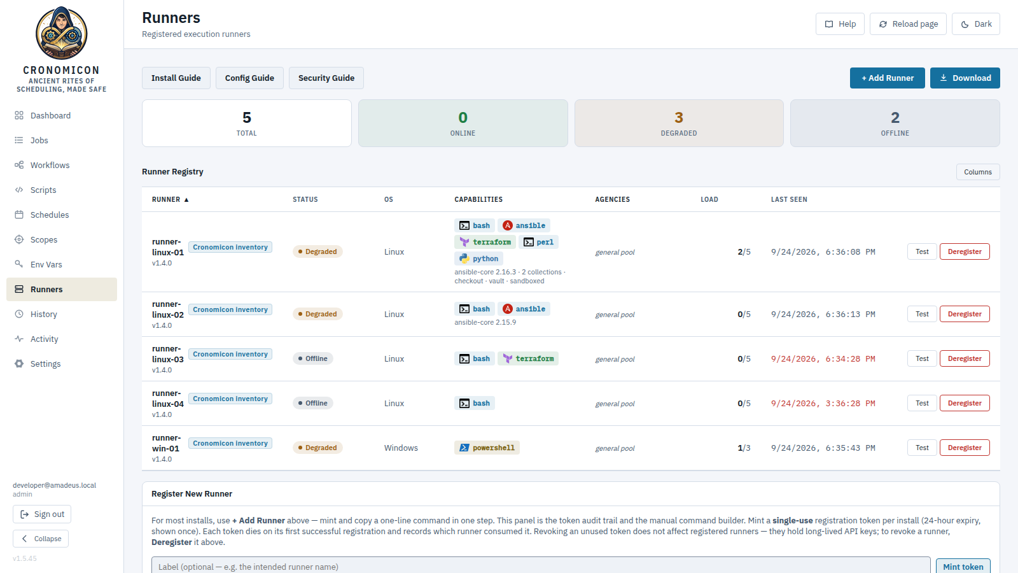Click the Offline status badge of runner-linux-03
The image size is (1018, 573).
point(313,358)
